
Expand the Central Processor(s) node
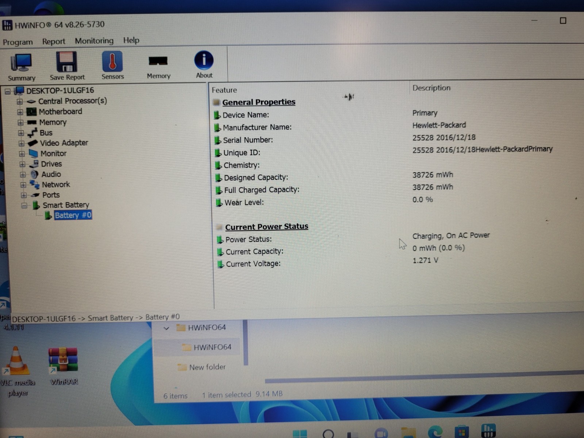pos(20,101)
